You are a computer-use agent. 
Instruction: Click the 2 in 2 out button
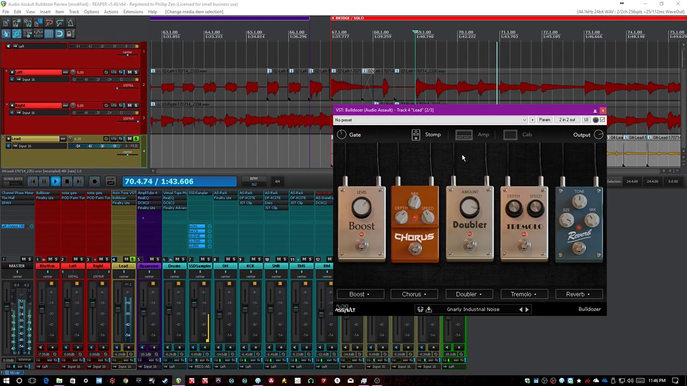click(567, 120)
